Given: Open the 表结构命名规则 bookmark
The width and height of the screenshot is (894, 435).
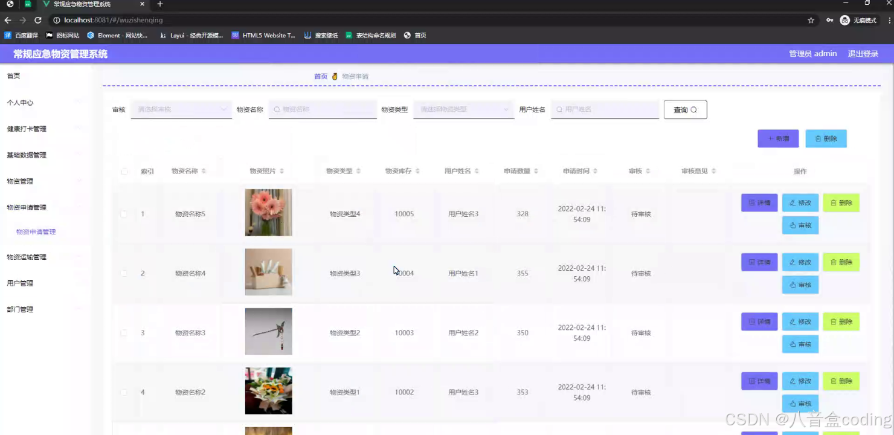Looking at the screenshot, I should 370,35.
